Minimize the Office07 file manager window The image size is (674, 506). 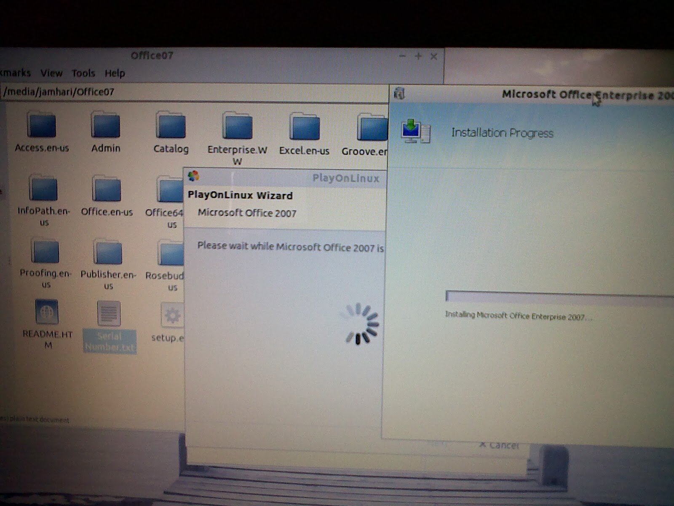402,56
